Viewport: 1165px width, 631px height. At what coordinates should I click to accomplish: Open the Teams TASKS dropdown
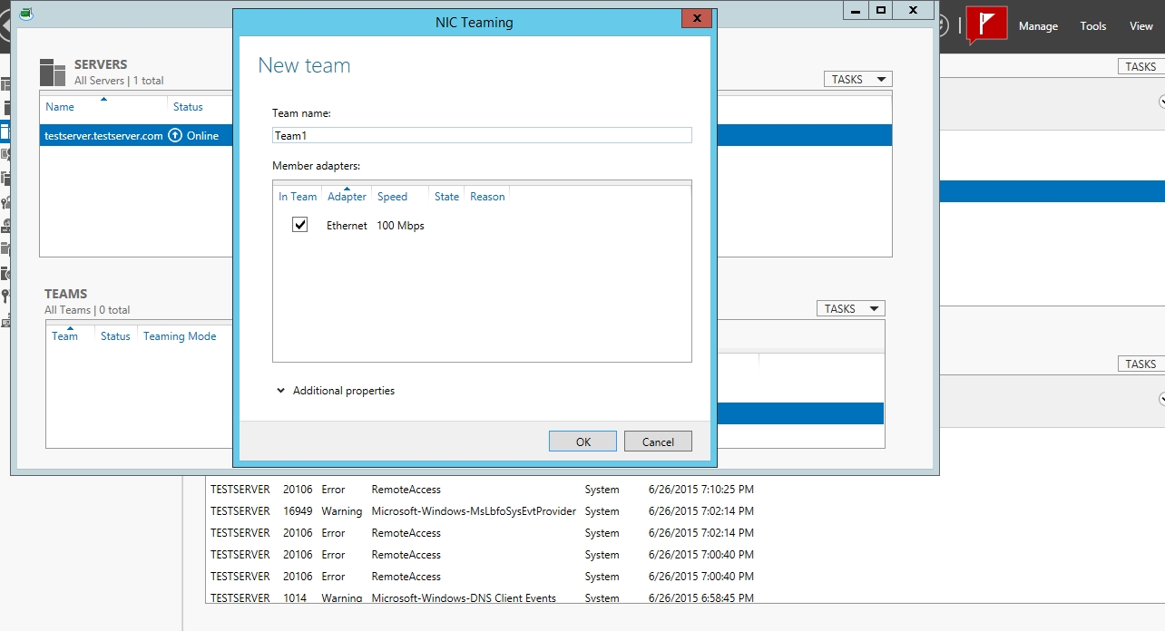tap(850, 309)
